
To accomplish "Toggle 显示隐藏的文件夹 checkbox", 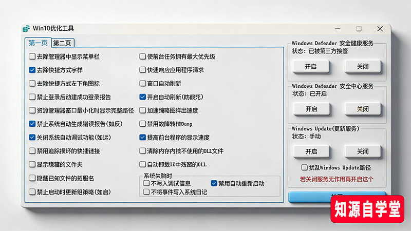I will (32, 165).
